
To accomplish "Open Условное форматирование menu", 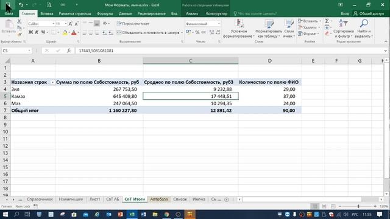I will pos(239,29).
